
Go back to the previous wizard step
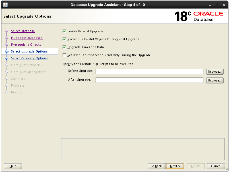pyautogui.click(x=157, y=166)
